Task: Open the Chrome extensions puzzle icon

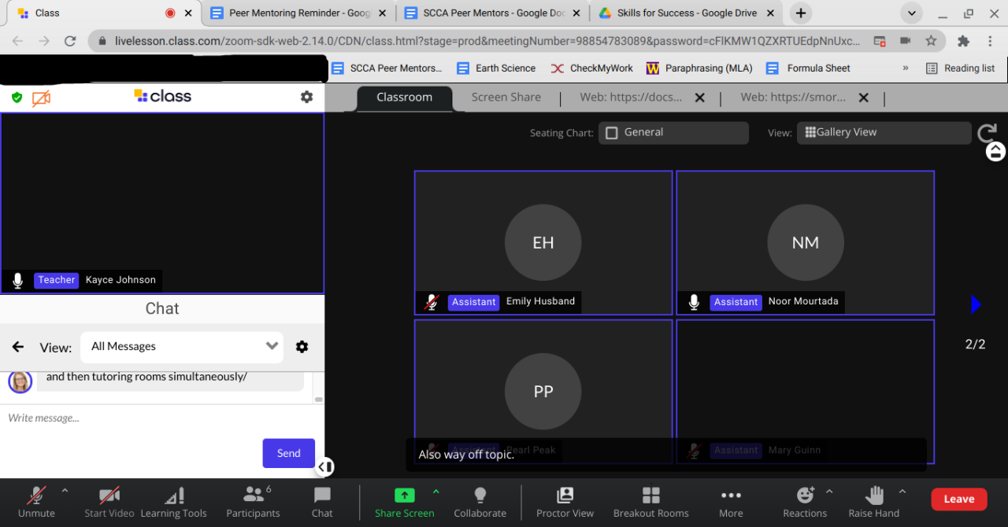Action: [x=963, y=41]
